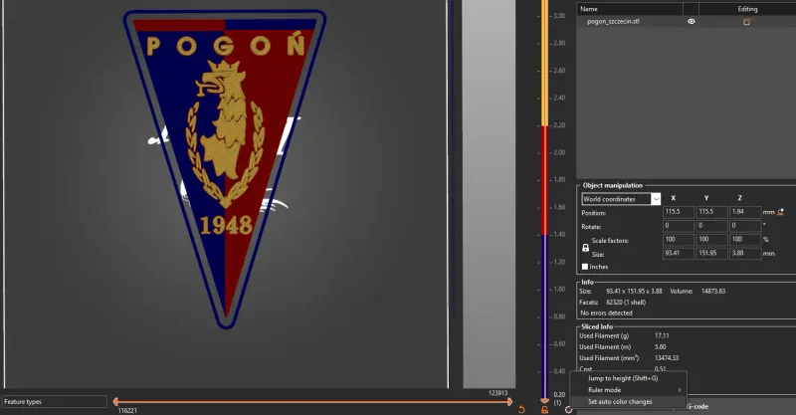
Task: Toggle the scale factors lock icon
Action: pyautogui.click(x=585, y=248)
